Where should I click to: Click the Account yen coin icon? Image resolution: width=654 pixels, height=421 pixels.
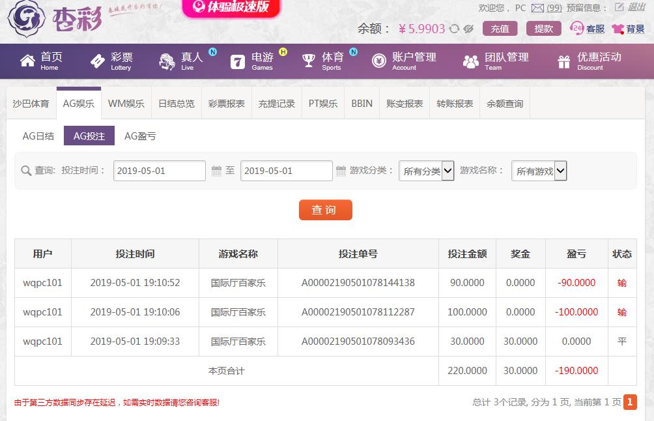[378, 61]
